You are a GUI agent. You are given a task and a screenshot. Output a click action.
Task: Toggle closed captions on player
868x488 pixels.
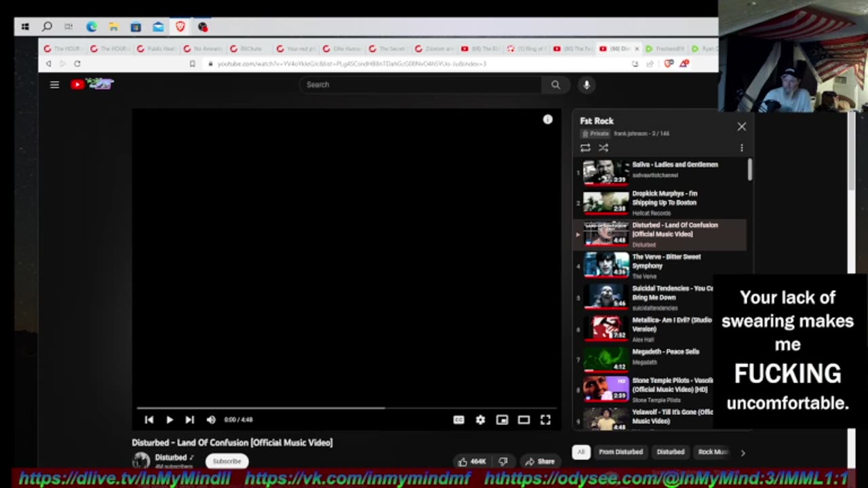click(458, 420)
